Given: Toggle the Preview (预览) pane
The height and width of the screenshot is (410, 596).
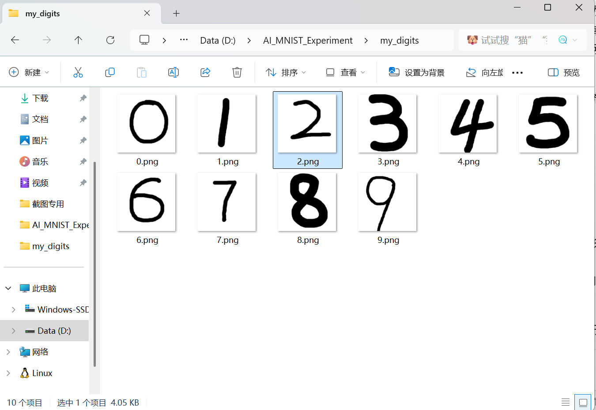Looking at the screenshot, I should tap(564, 72).
